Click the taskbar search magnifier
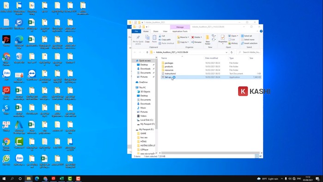This screenshot has width=323, height=182. (x=12, y=178)
